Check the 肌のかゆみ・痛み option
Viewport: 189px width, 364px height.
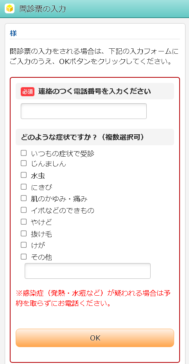24,198
